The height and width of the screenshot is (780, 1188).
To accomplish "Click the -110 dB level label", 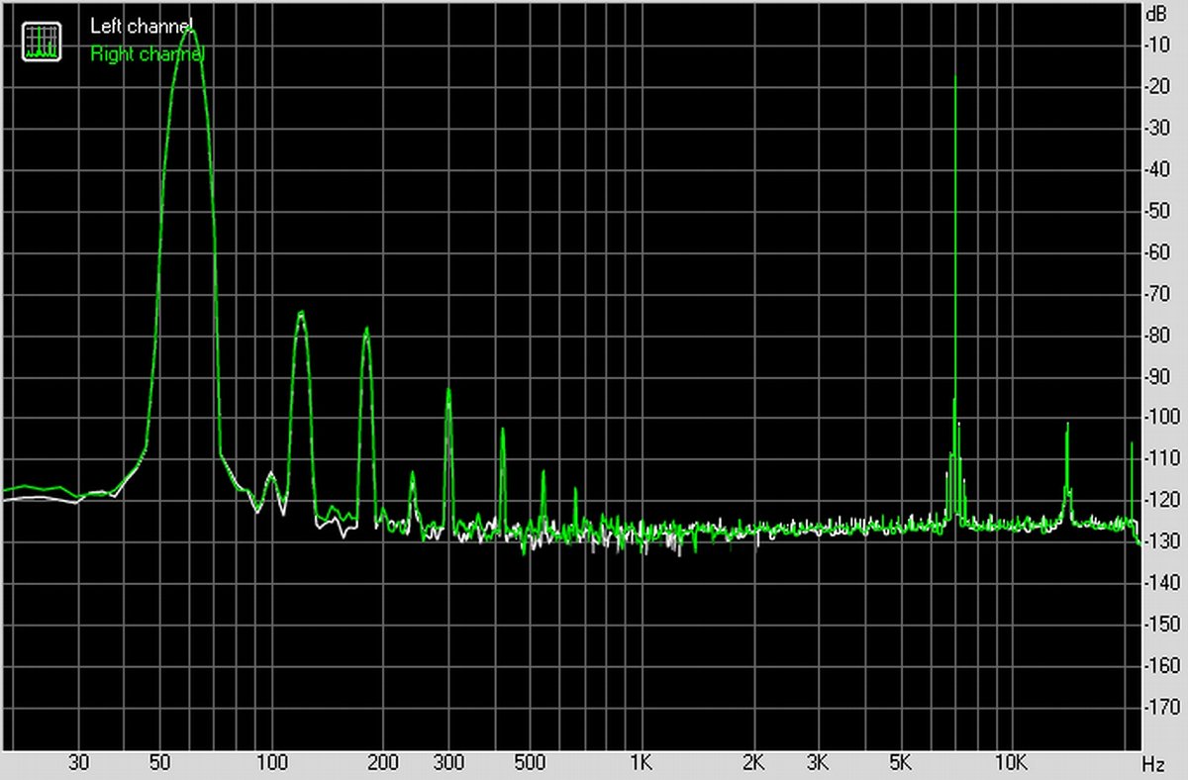I will pos(1161,459).
